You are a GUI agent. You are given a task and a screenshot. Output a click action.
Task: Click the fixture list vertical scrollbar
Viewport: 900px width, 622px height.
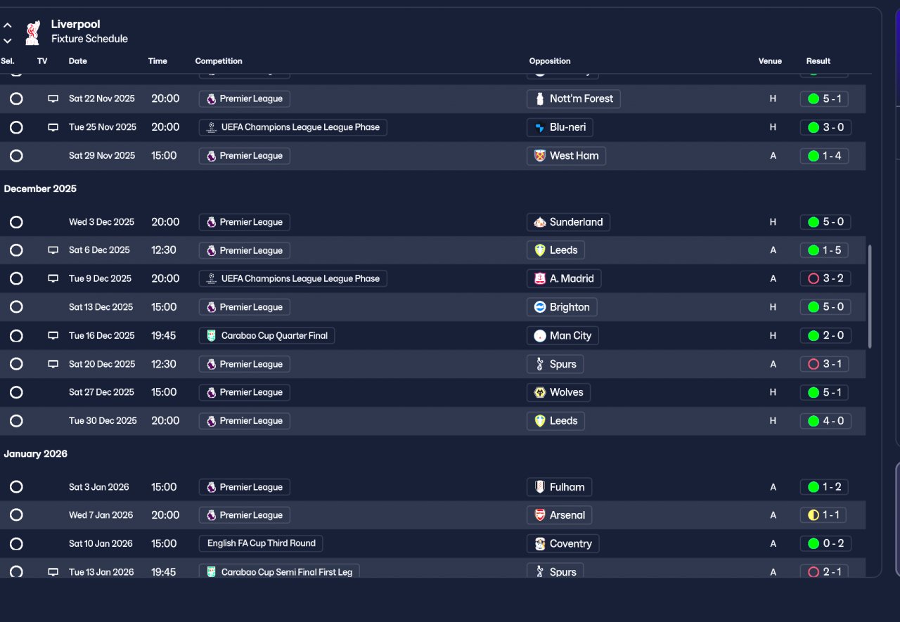pos(870,296)
